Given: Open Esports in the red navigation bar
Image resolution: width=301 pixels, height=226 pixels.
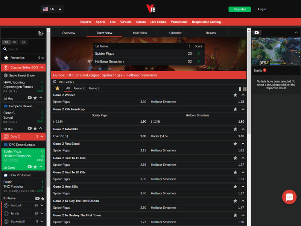Looking at the screenshot, I should (86, 22).
